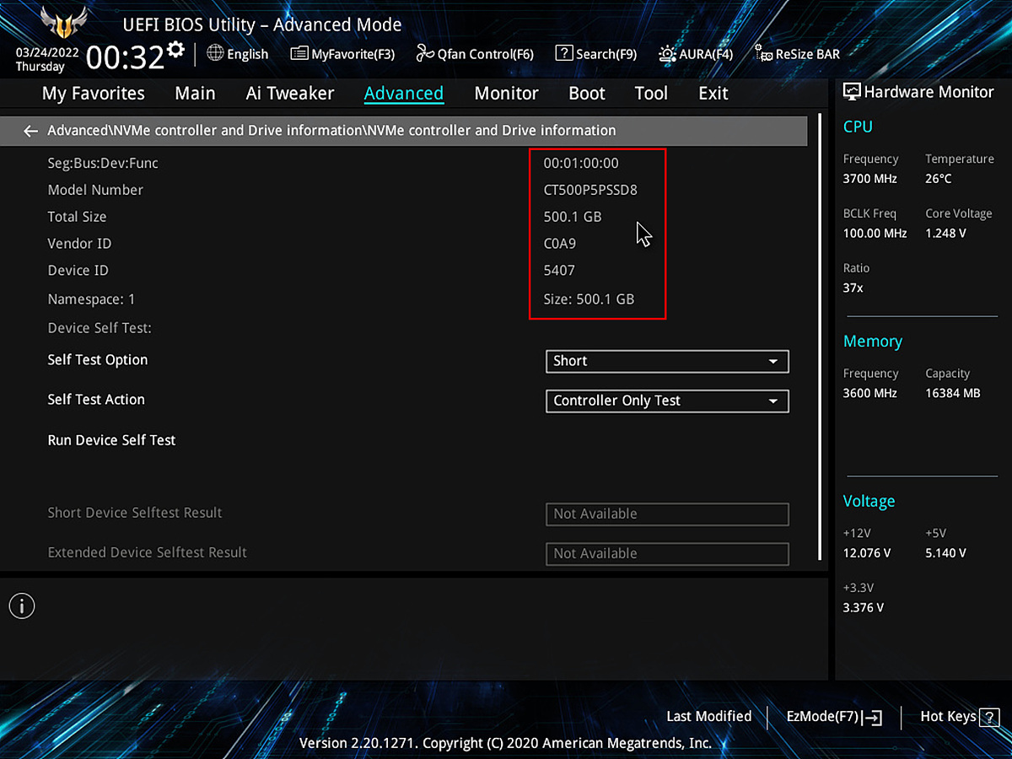Image resolution: width=1012 pixels, height=759 pixels.
Task: Click the Hardware Monitor screen icon
Action: pos(852,93)
